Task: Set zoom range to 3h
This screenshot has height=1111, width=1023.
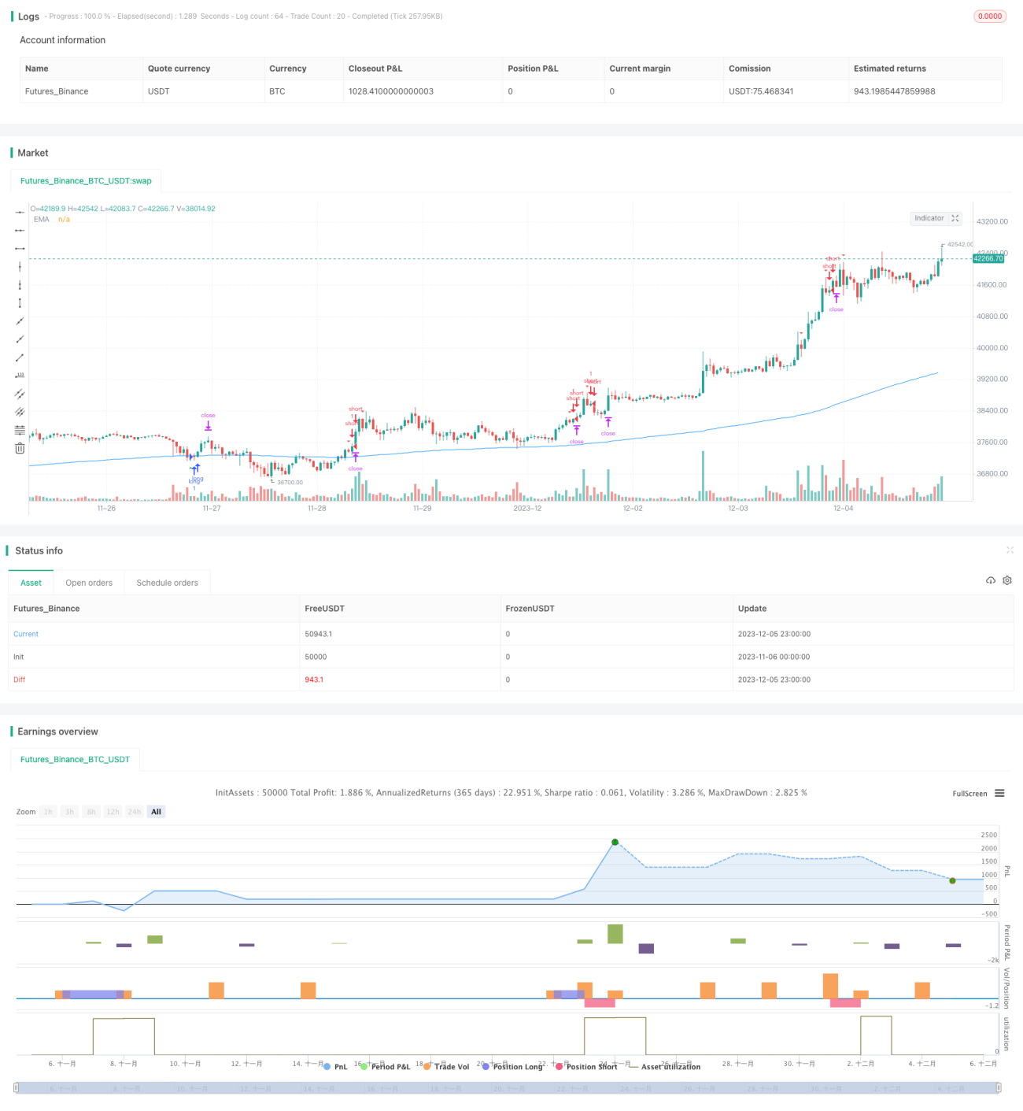Action: pos(69,812)
